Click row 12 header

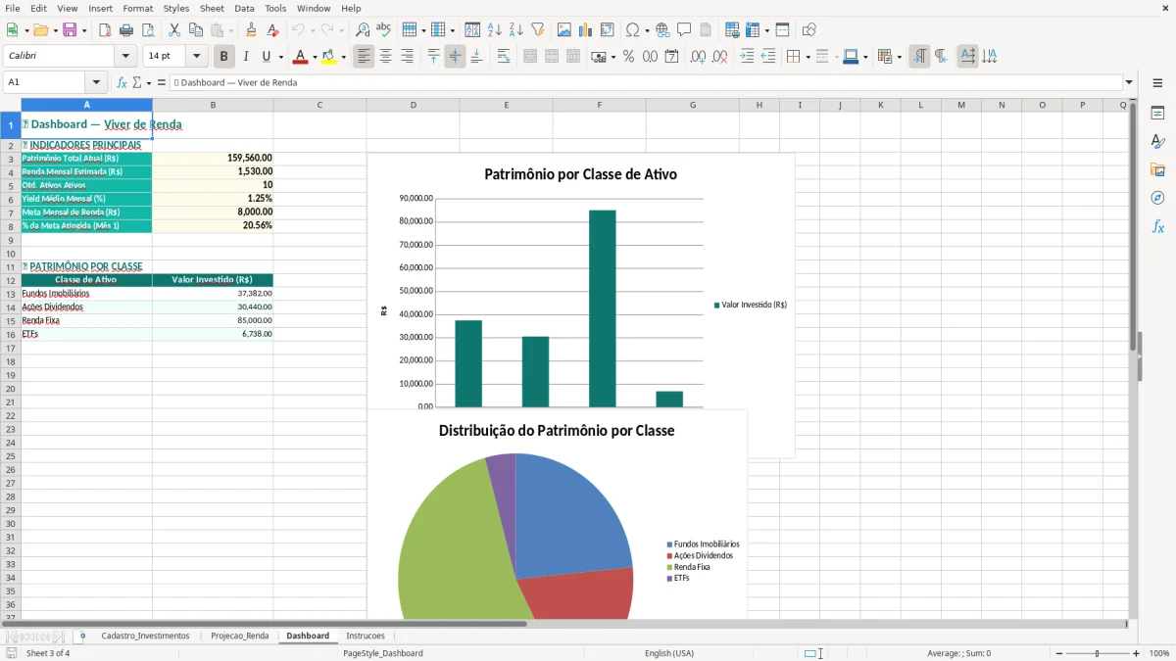[10, 280]
